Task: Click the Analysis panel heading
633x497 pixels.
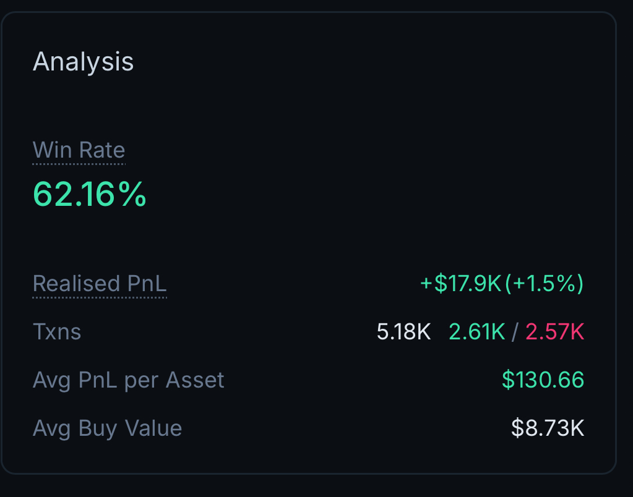Action: coord(83,61)
